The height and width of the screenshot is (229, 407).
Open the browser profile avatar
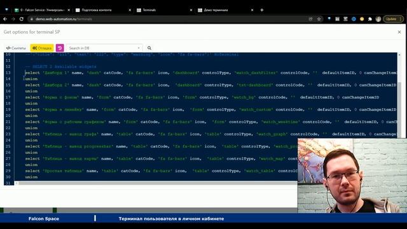click(x=378, y=19)
